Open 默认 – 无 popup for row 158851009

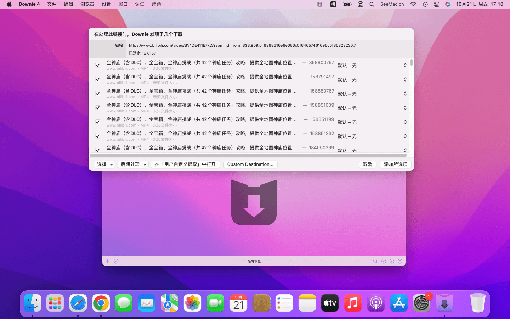coord(372,108)
